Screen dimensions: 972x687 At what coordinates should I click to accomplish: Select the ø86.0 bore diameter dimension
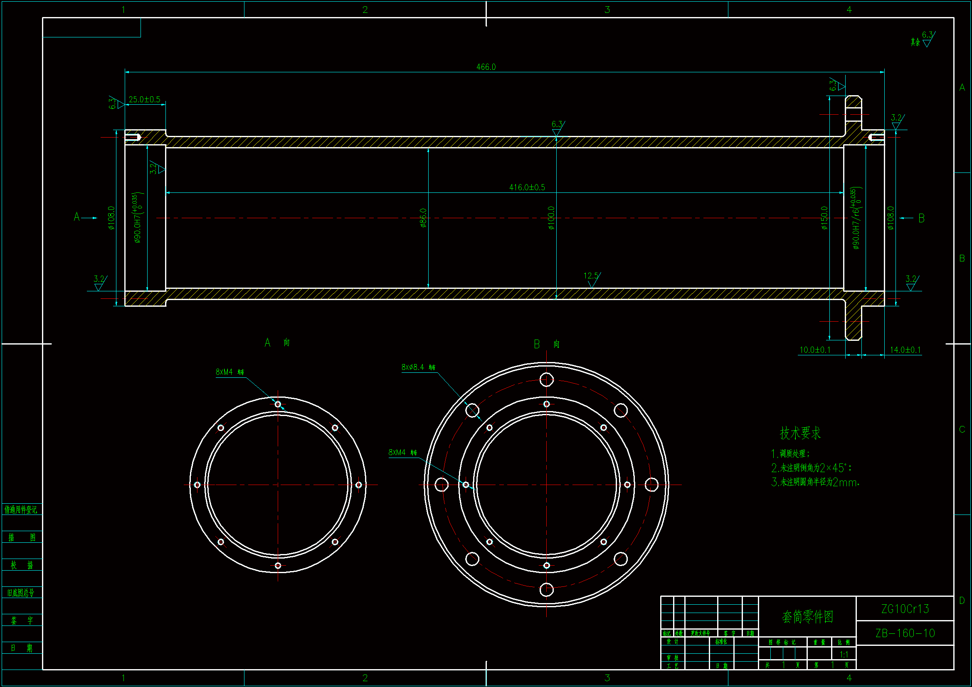tap(423, 218)
